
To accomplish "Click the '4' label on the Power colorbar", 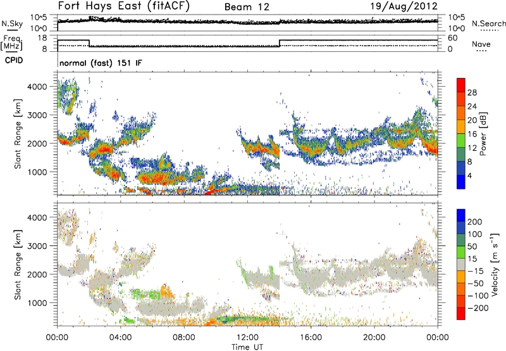I will 469,175.
